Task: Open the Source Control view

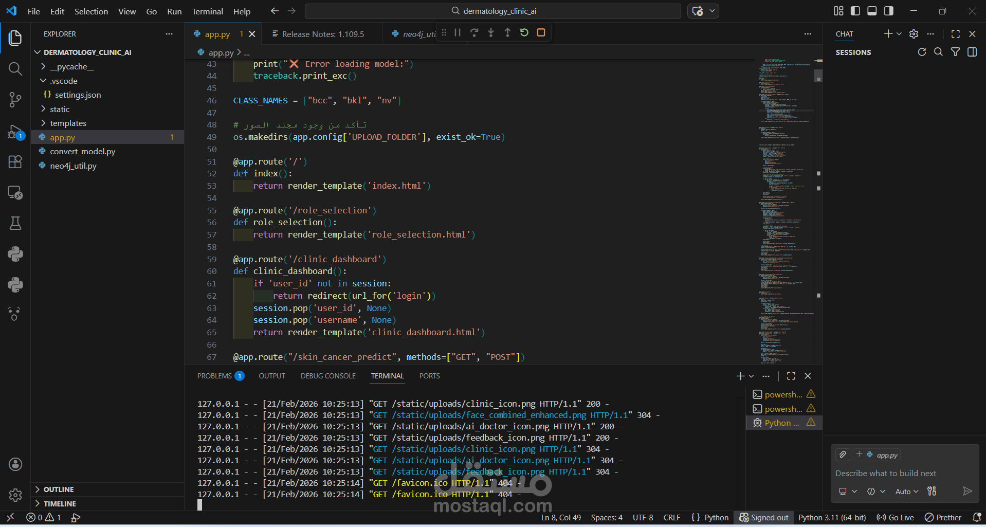Action: point(15,99)
